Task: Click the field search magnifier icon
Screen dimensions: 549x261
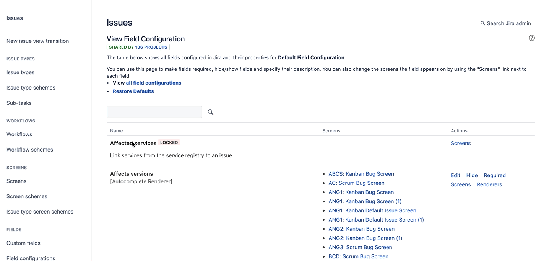Action: click(x=210, y=112)
